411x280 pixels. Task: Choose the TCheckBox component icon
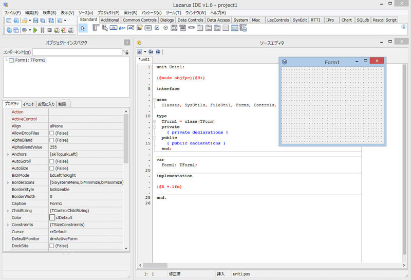[157, 28]
